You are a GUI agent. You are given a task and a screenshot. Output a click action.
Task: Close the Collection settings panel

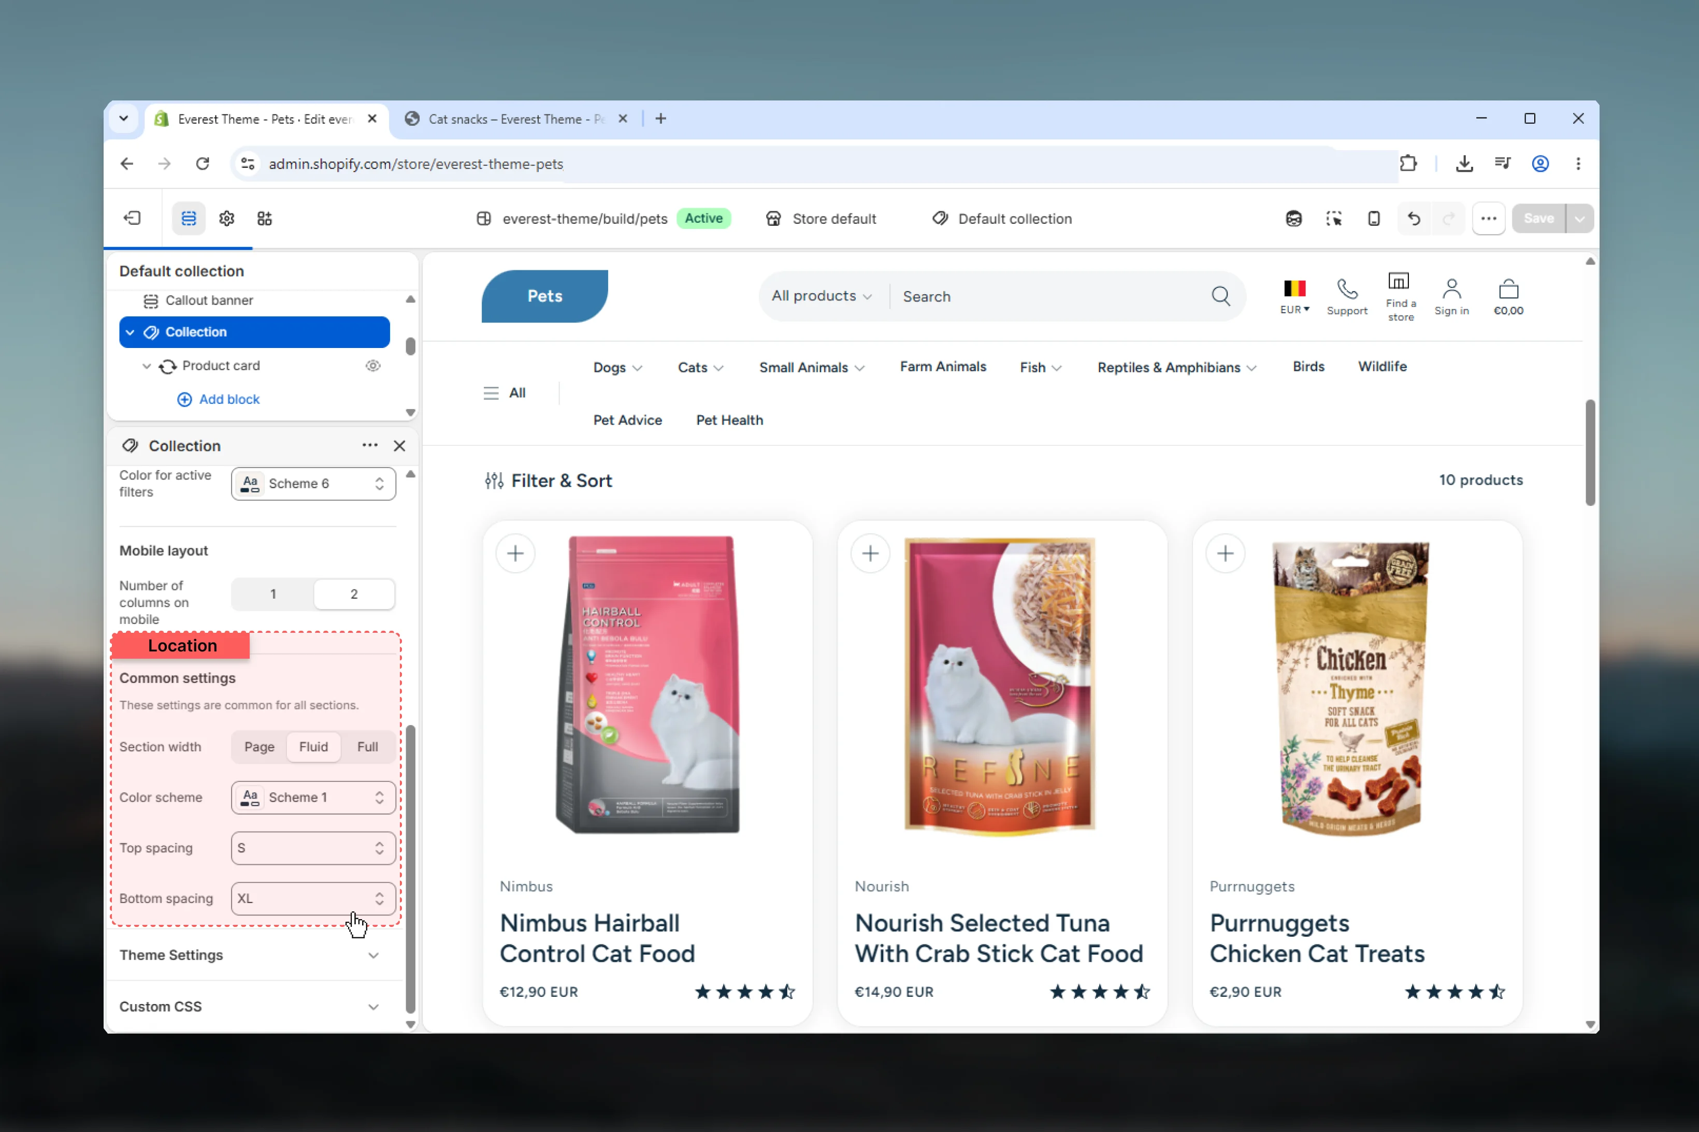399,445
